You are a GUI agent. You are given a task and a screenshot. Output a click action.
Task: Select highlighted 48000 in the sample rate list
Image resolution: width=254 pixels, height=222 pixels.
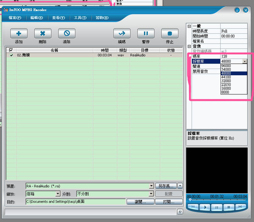pos(234,73)
